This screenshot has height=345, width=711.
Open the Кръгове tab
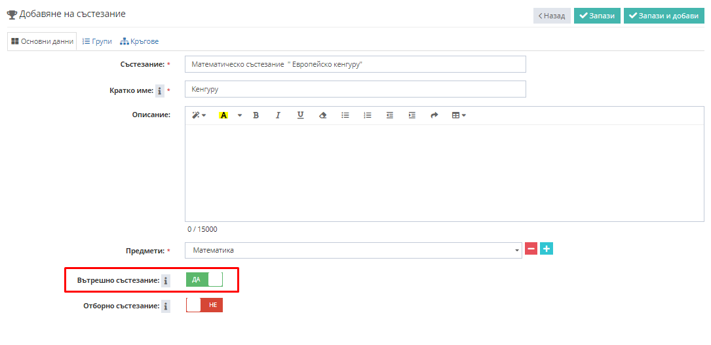[x=140, y=41]
